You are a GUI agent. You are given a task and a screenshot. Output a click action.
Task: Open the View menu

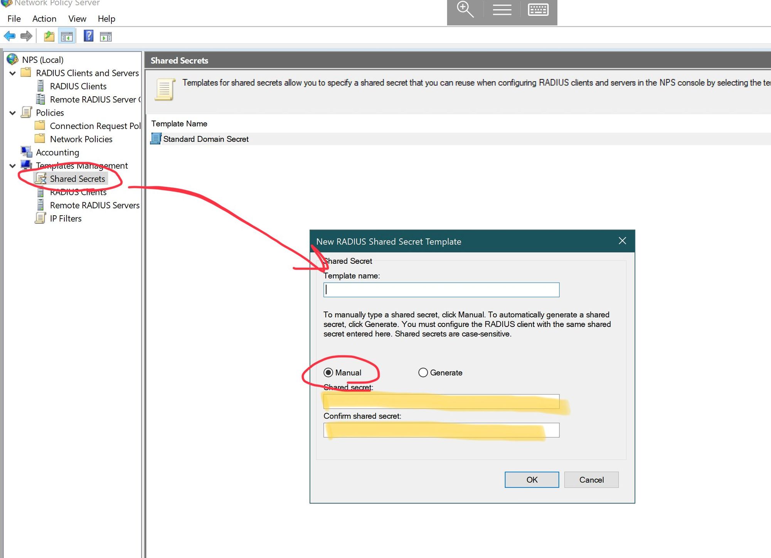[77, 18]
